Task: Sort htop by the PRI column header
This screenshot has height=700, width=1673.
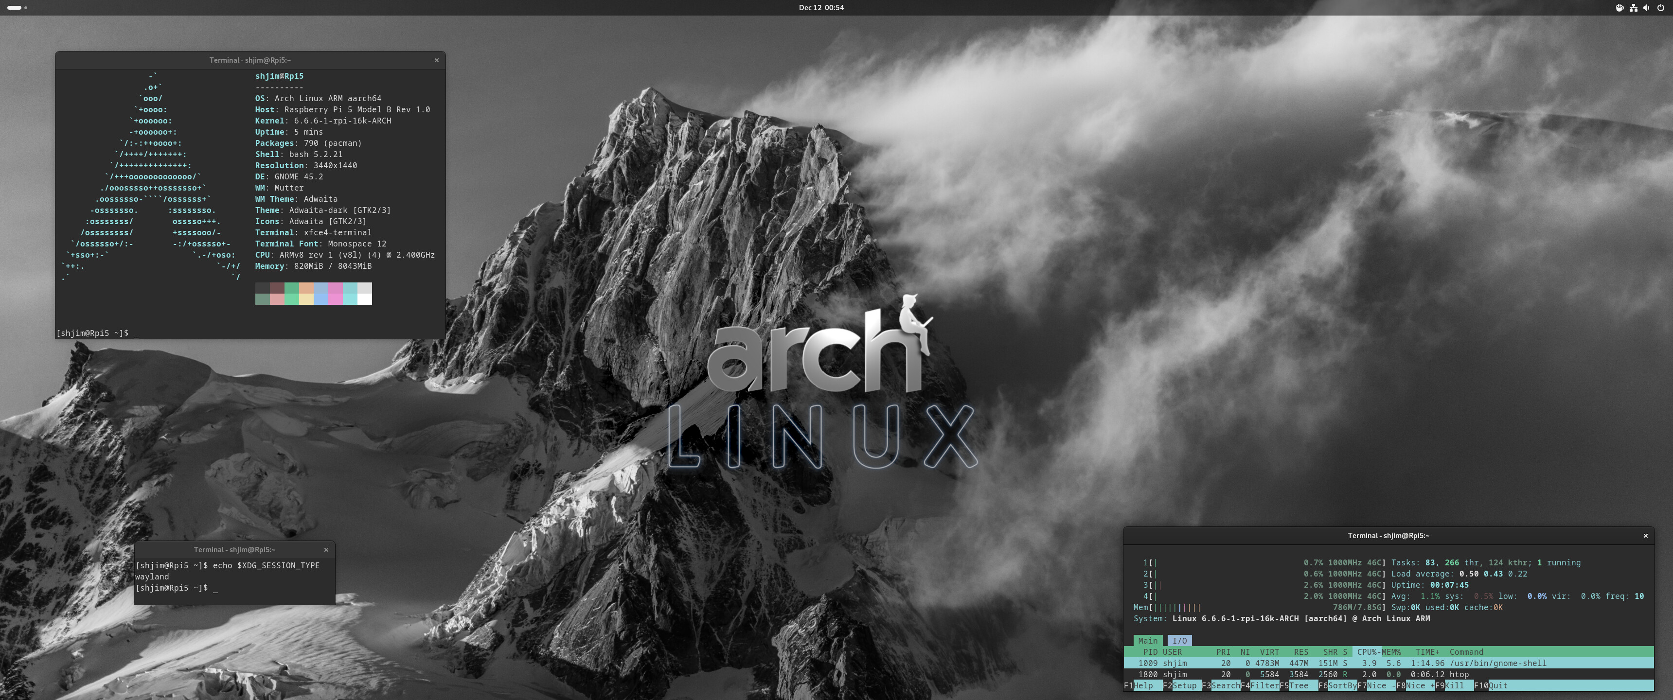Action: coord(1223,652)
